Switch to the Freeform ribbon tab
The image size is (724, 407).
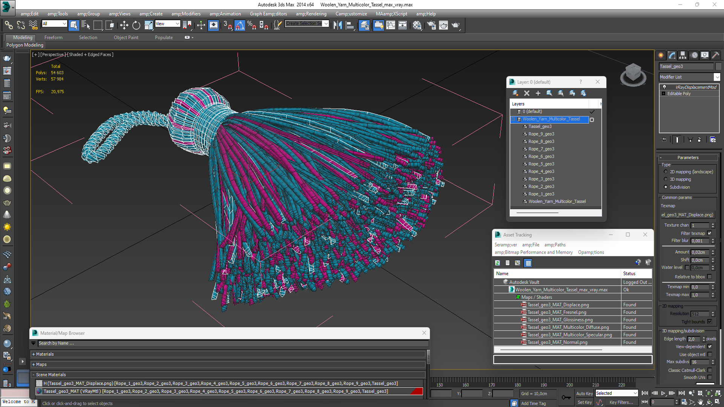point(54,37)
